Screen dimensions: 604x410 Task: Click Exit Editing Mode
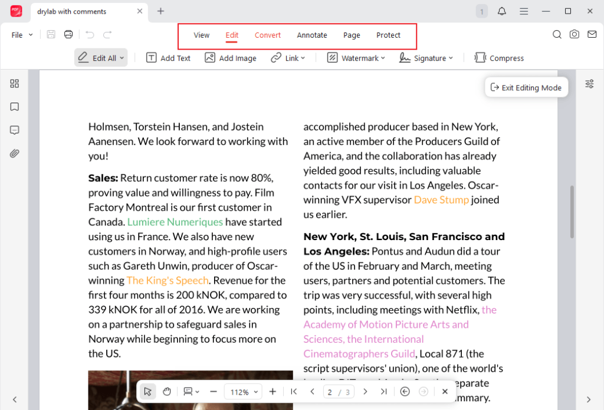click(526, 87)
